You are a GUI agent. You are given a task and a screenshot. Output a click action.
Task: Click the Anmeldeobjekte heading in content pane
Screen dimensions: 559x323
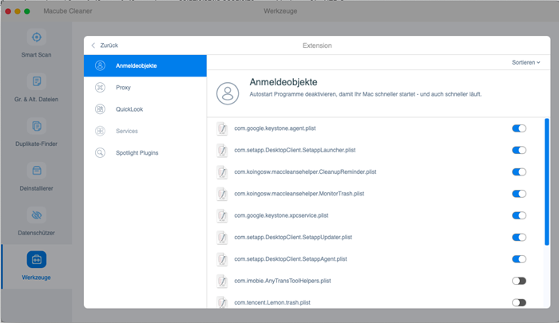[x=283, y=82]
